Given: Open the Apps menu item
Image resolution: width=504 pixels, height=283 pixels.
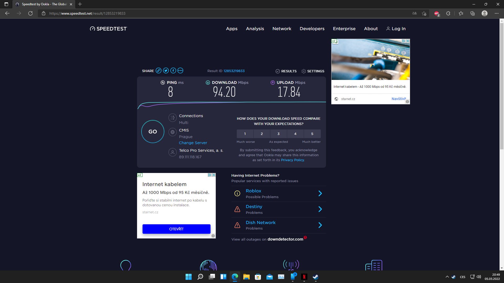Looking at the screenshot, I should [x=232, y=29].
